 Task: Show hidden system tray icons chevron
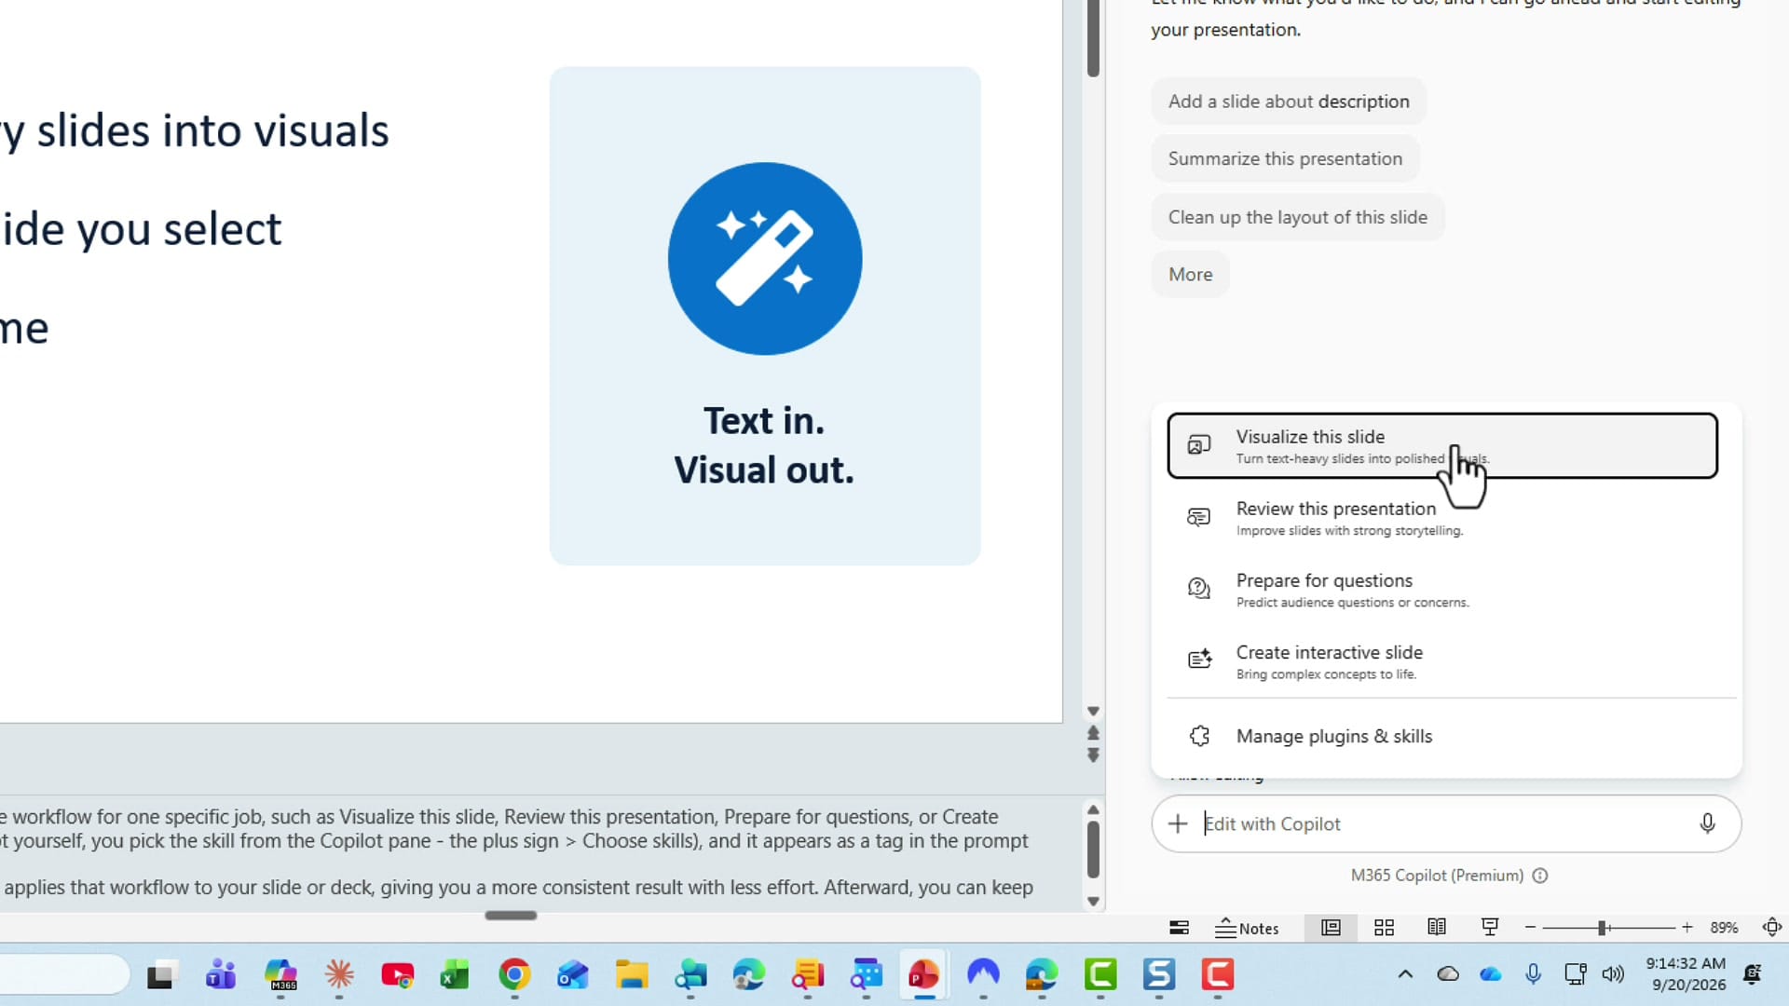1405,974
